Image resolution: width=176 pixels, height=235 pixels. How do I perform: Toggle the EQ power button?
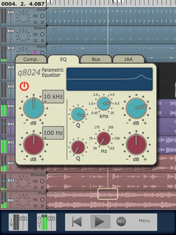(x=24, y=86)
